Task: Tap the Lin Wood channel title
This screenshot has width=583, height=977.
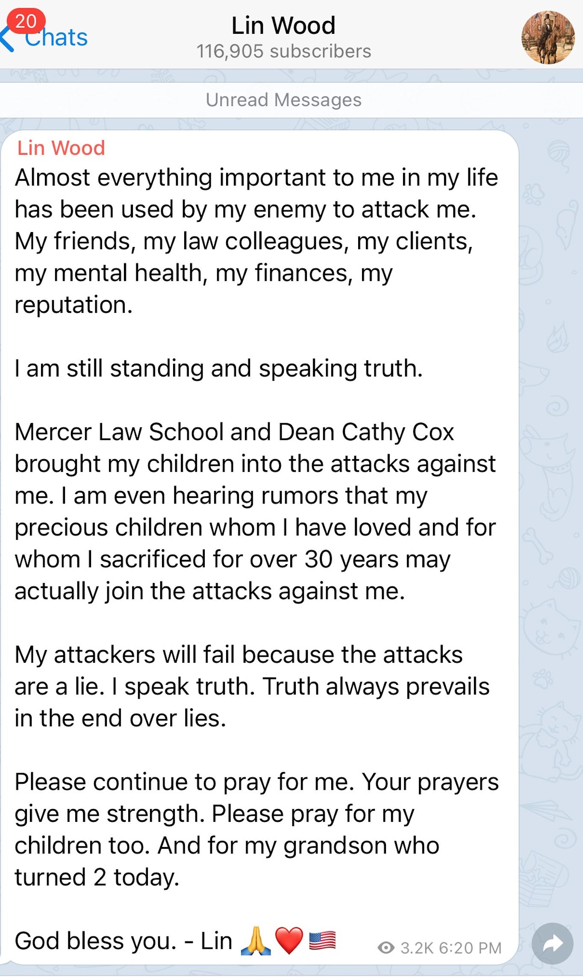Action: click(x=283, y=26)
